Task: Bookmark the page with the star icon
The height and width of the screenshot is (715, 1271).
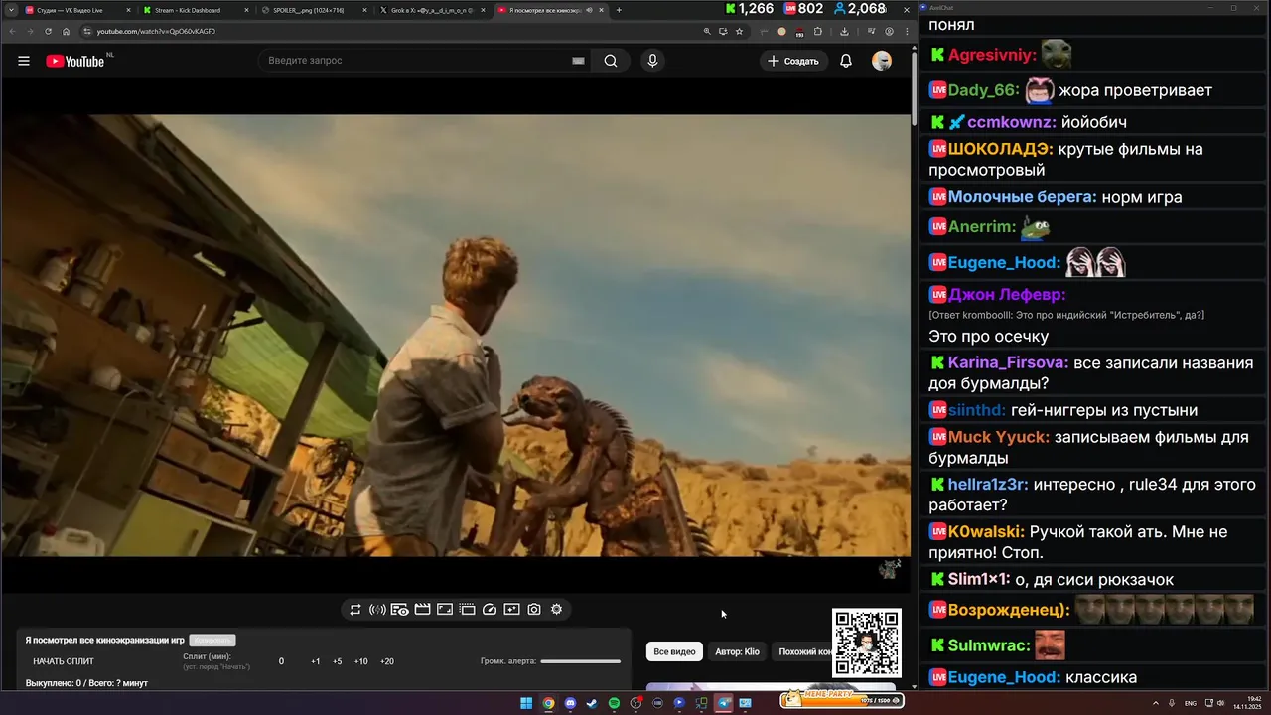Action: point(739,31)
